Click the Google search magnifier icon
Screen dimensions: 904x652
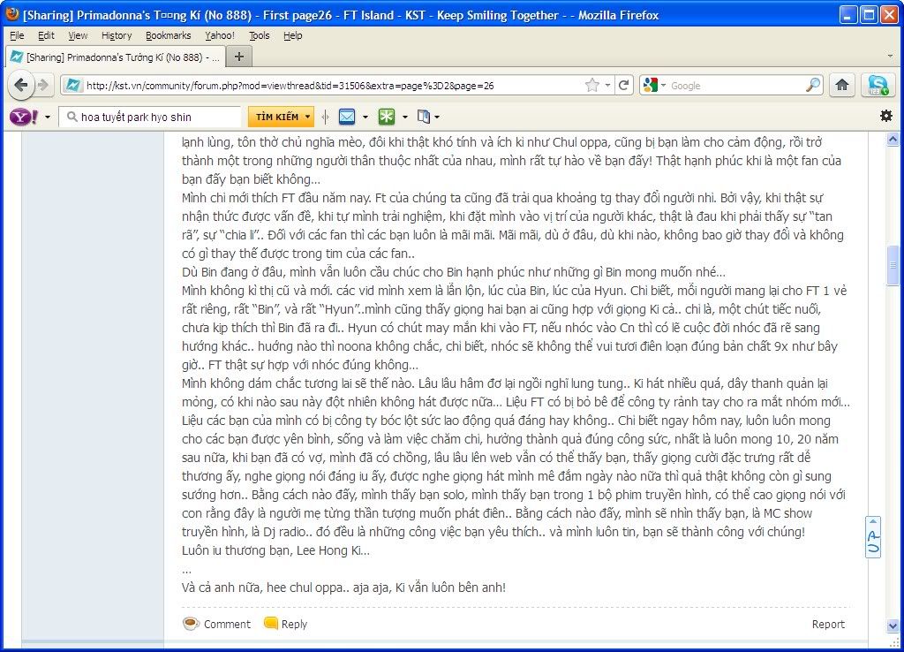click(813, 86)
